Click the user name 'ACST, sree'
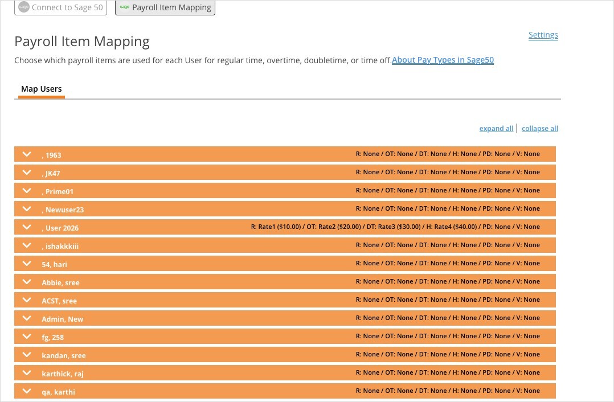Screen dimensions: 614x402 59,301
